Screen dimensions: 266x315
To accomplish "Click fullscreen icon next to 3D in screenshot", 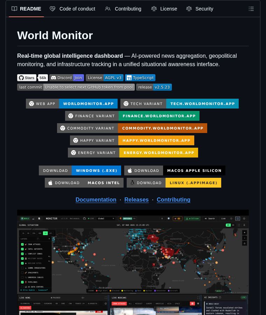I will pyautogui.click(x=239, y=225).
